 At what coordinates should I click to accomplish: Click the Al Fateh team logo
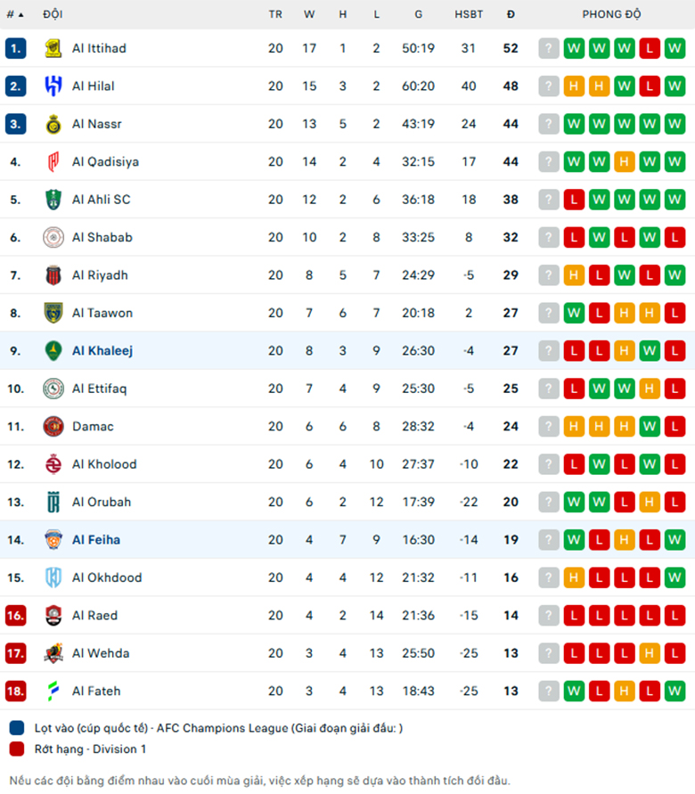[53, 692]
